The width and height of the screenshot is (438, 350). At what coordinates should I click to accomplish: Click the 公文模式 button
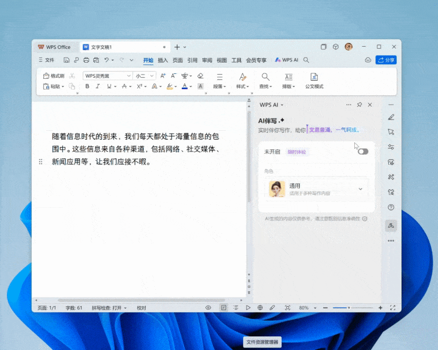(x=314, y=81)
